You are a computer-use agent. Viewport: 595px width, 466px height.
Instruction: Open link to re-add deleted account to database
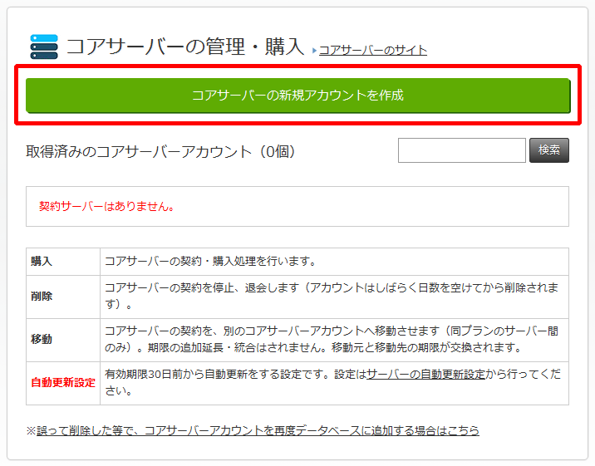(258, 431)
